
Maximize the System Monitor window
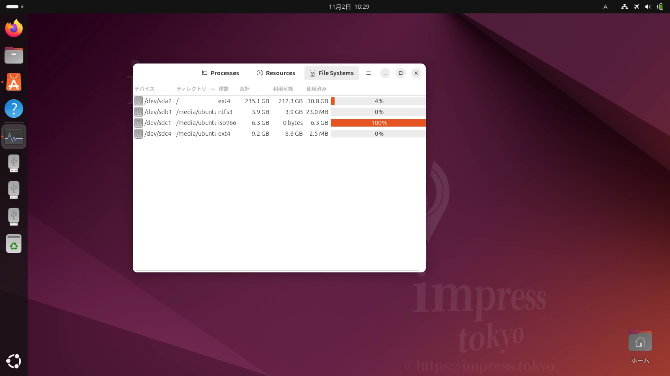401,73
